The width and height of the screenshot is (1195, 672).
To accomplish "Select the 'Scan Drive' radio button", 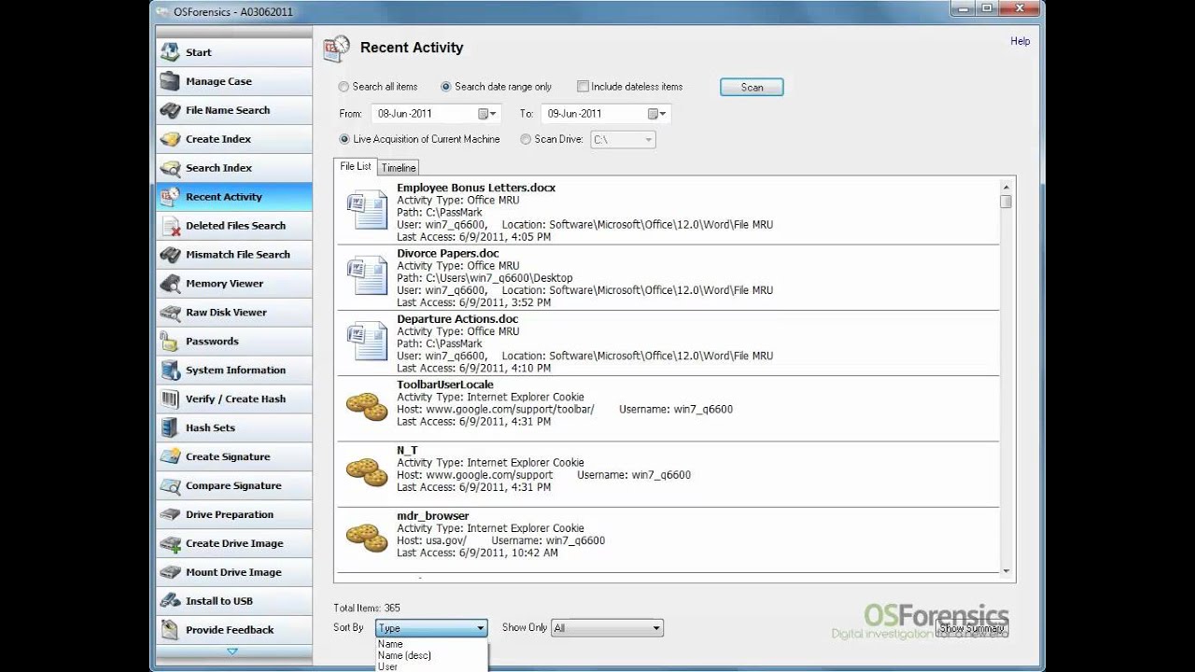I will (x=526, y=139).
